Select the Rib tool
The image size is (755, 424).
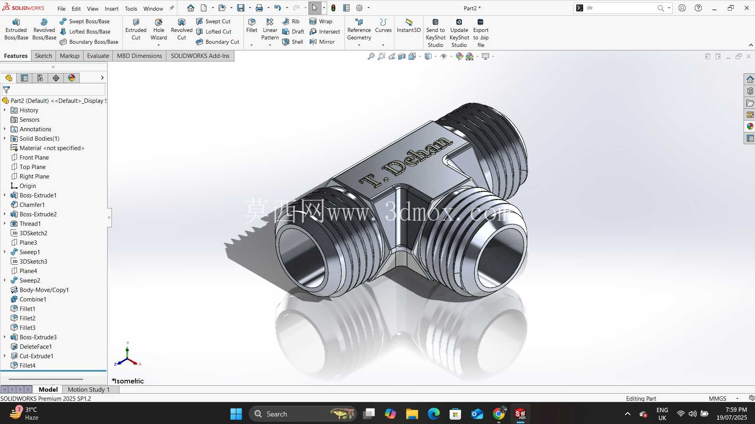[x=291, y=21]
